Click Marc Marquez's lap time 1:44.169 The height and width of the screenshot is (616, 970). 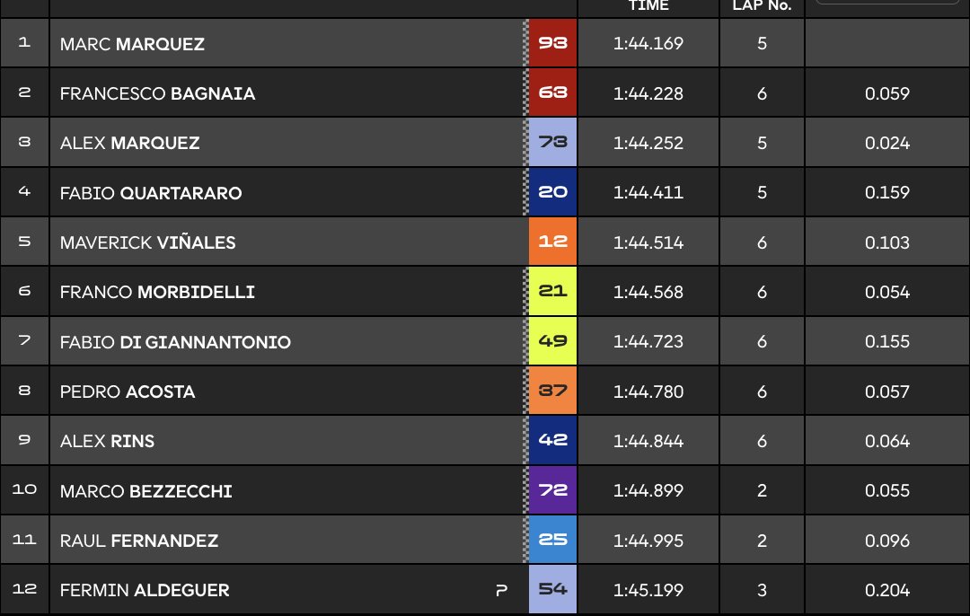coord(648,43)
